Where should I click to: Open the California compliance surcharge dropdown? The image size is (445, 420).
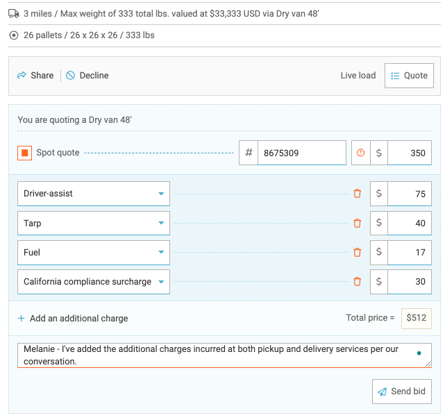(93, 282)
